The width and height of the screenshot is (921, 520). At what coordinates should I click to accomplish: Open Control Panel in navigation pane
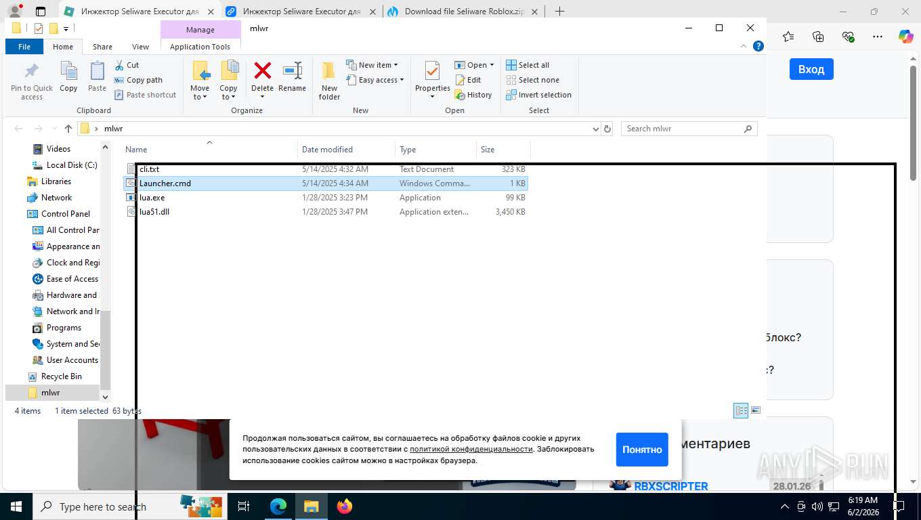(65, 214)
